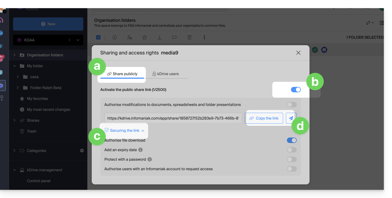The width and height of the screenshot is (392, 198).
Task: Click the category tag icon in toolbar
Action: (x=174, y=37)
